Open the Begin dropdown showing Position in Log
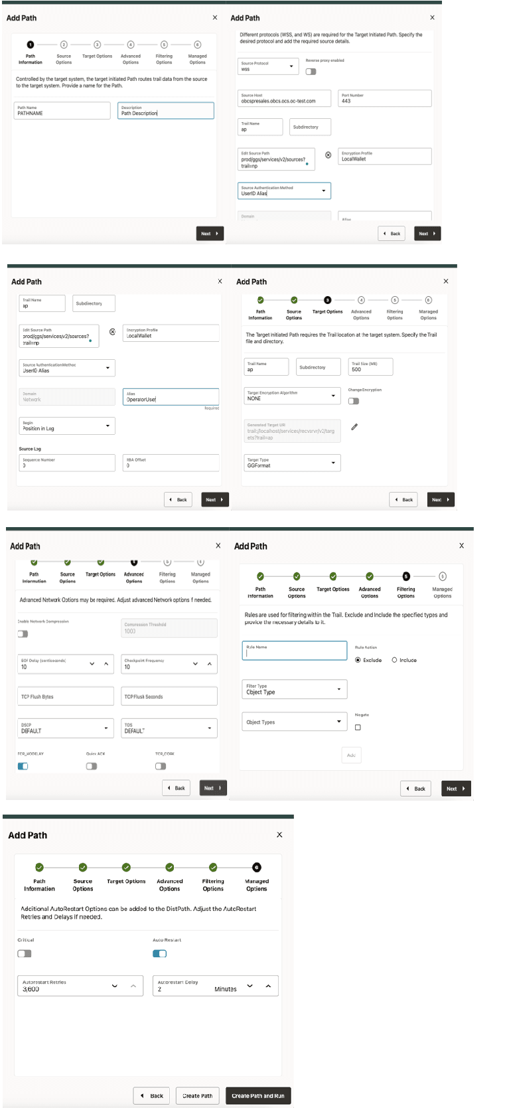Viewport: 505px width, 1108px height. [67, 426]
